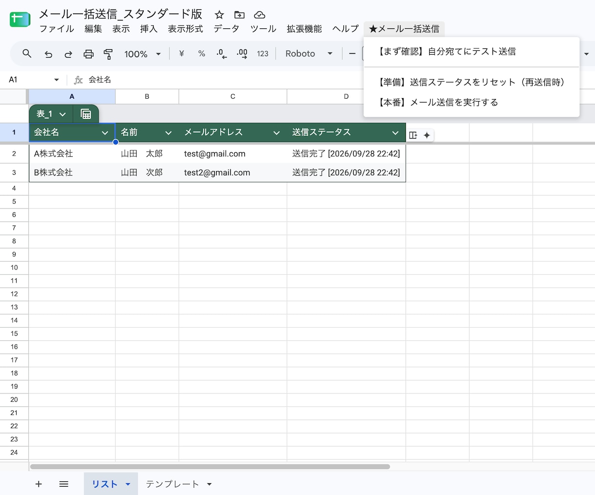Decrease font size with minus button

(352, 54)
